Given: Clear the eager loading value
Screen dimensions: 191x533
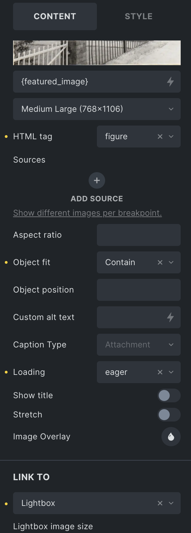Looking at the screenshot, I should (x=160, y=372).
